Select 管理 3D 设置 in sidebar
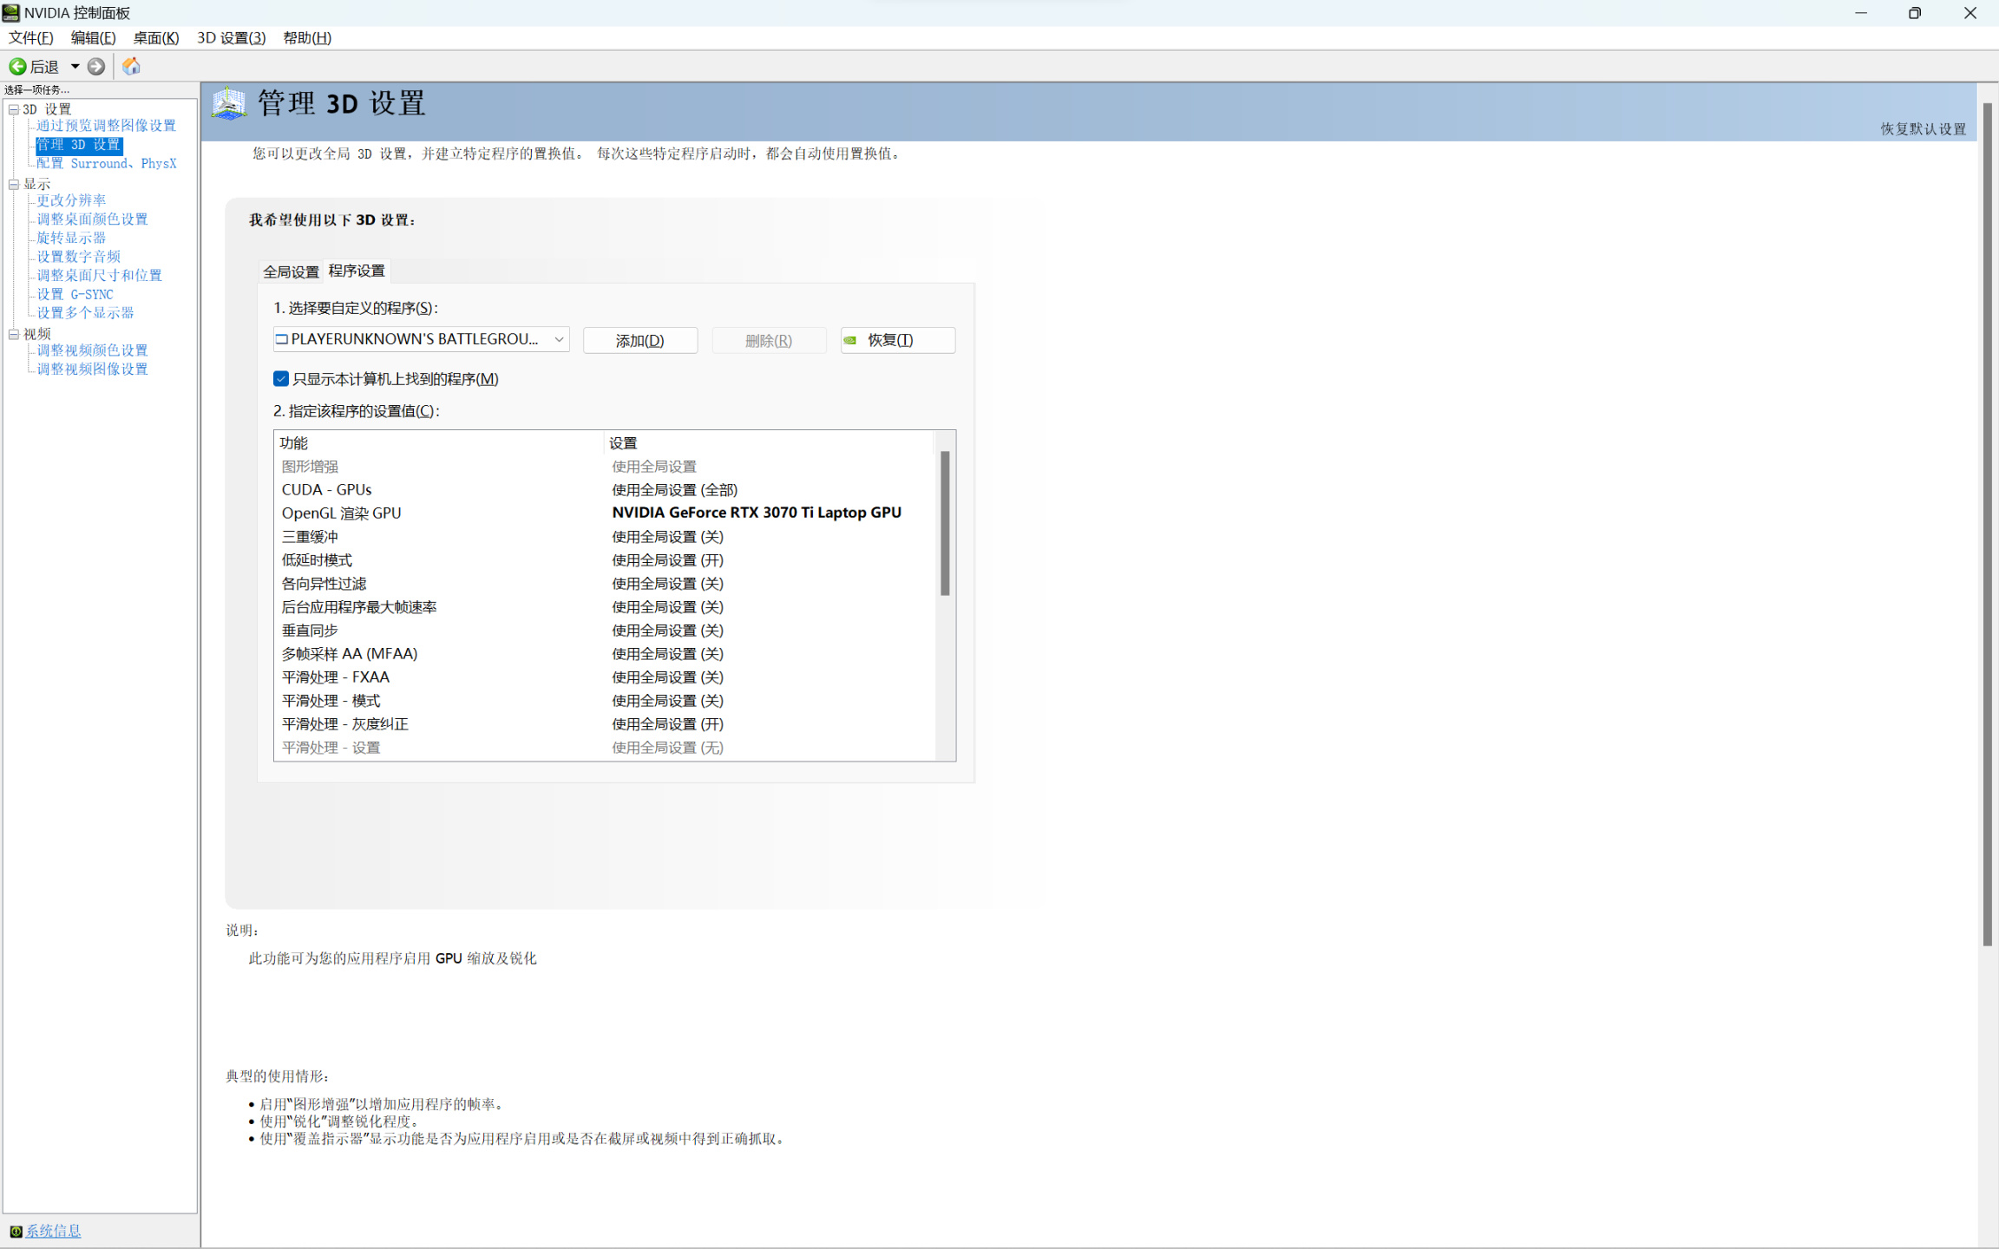Screen dimensions: 1999x1249 pyautogui.click(x=78, y=145)
